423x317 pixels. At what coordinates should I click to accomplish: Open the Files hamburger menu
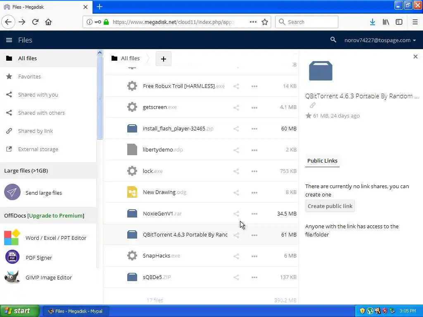(9, 40)
